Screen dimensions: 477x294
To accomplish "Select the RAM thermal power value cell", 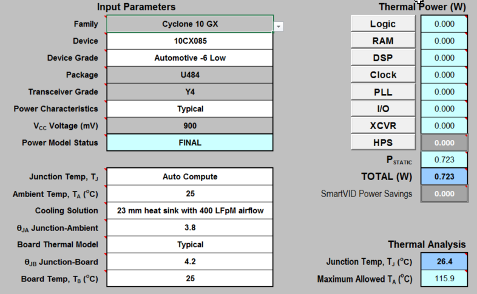I will (x=444, y=41).
